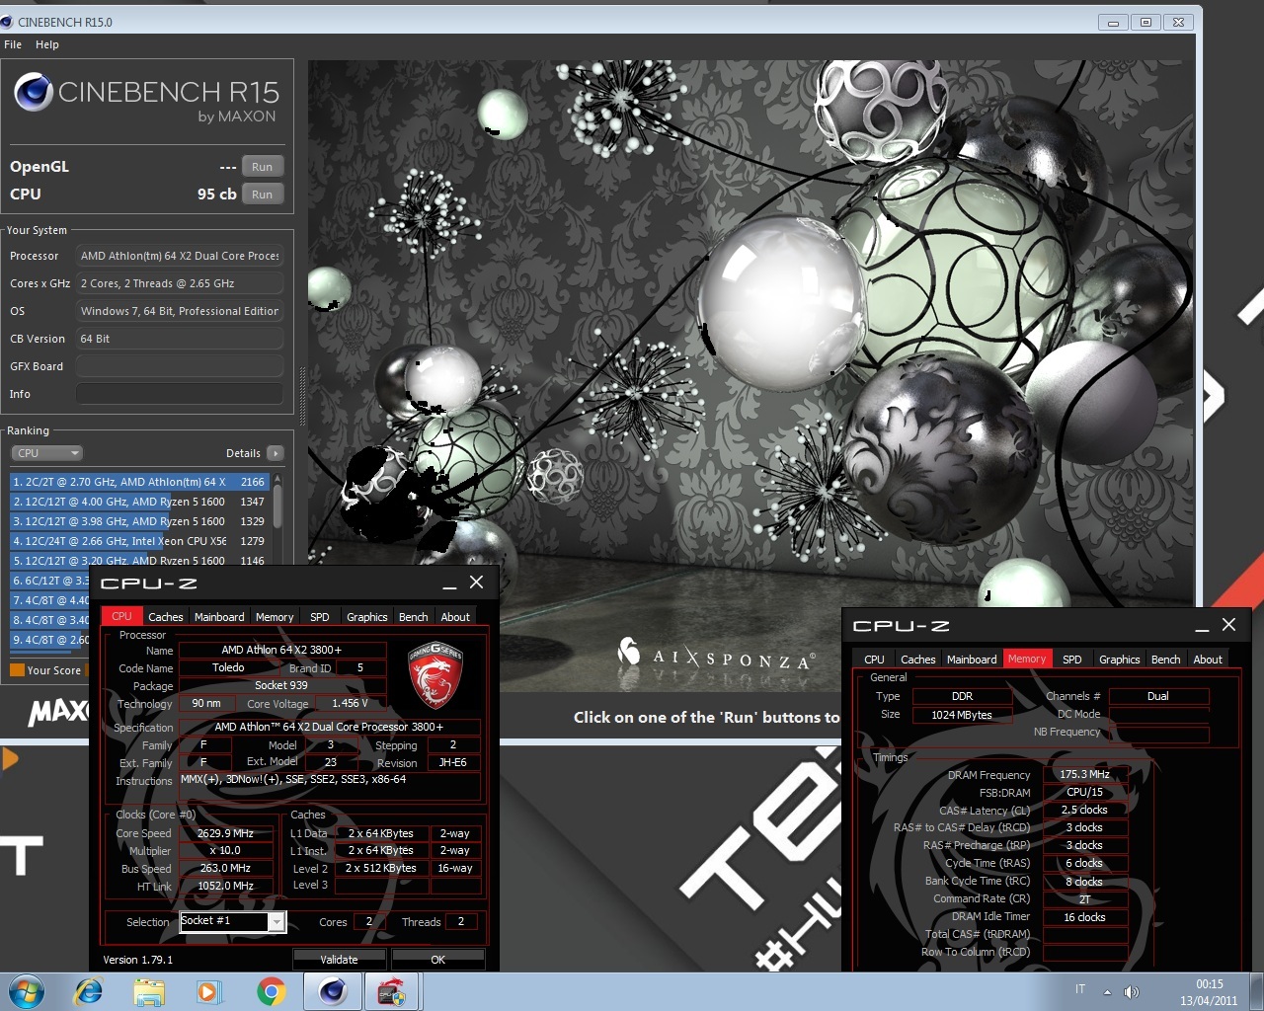1264x1011 pixels.
Task: Run the OpenGL benchmark
Action: [x=262, y=167]
